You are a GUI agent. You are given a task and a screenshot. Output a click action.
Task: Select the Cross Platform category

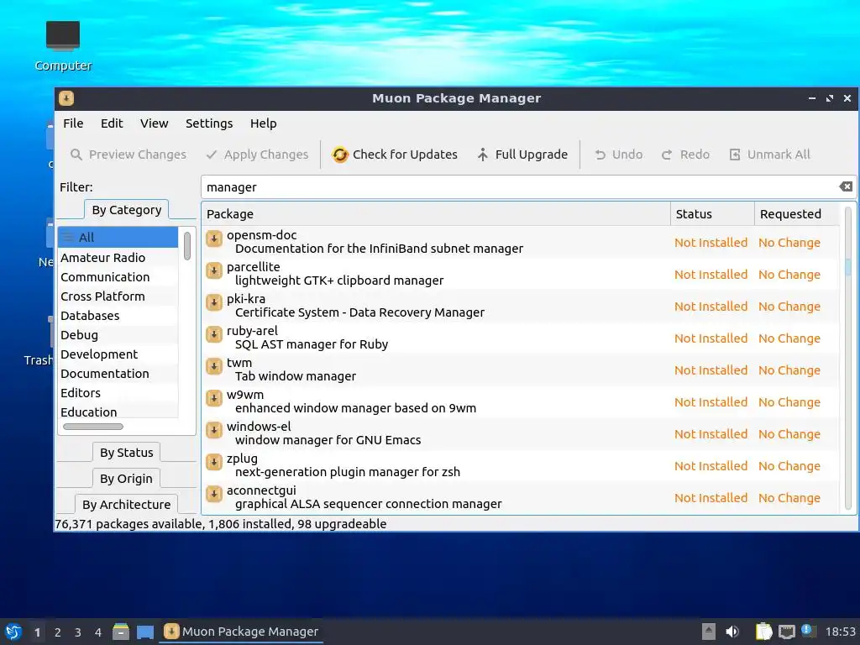tap(118, 296)
